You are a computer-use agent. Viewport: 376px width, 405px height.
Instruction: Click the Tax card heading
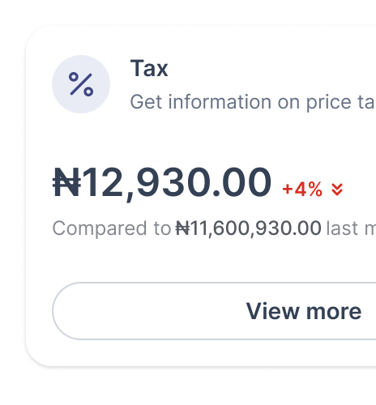(x=149, y=68)
